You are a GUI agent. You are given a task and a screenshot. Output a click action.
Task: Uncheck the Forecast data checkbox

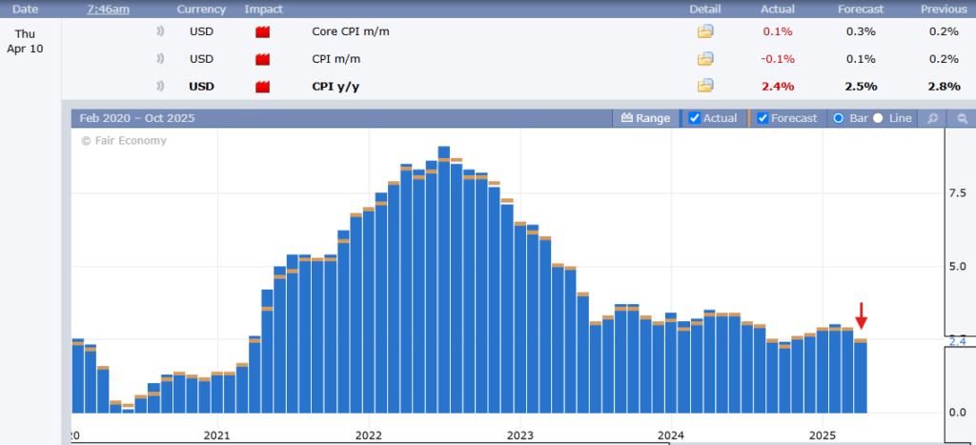(x=762, y=118)
